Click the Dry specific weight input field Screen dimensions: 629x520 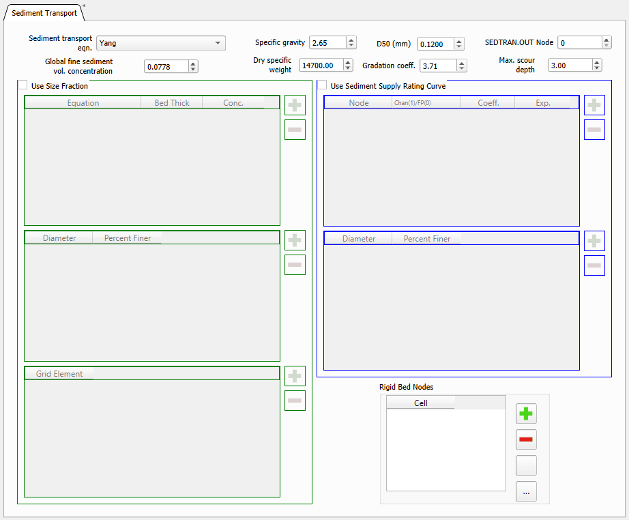[x=319, y=65]
